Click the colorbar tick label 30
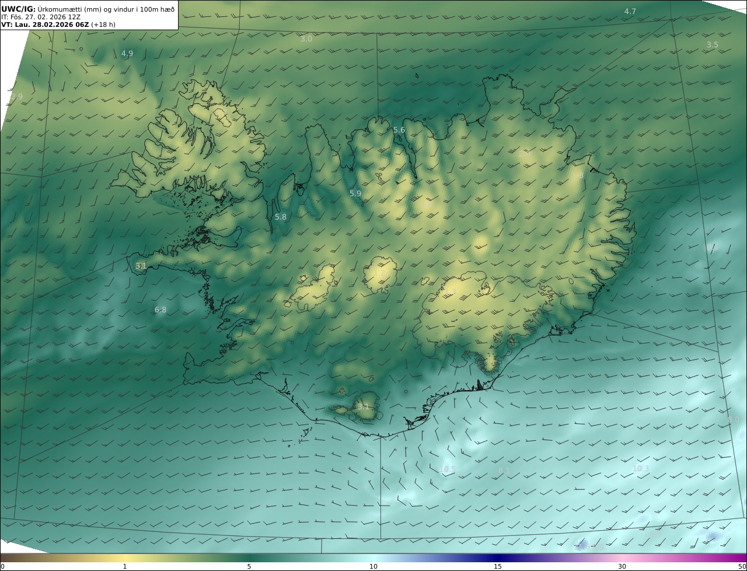The height and width of the screenshot is (571, 747). click(x=622, y=566)
